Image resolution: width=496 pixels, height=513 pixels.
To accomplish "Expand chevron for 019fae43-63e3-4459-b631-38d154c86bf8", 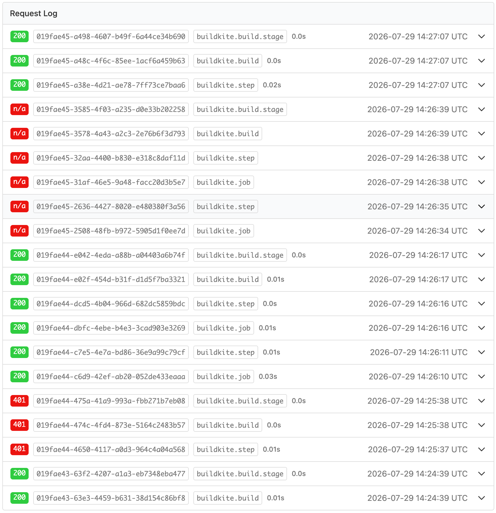I will [x=481, y=498].
